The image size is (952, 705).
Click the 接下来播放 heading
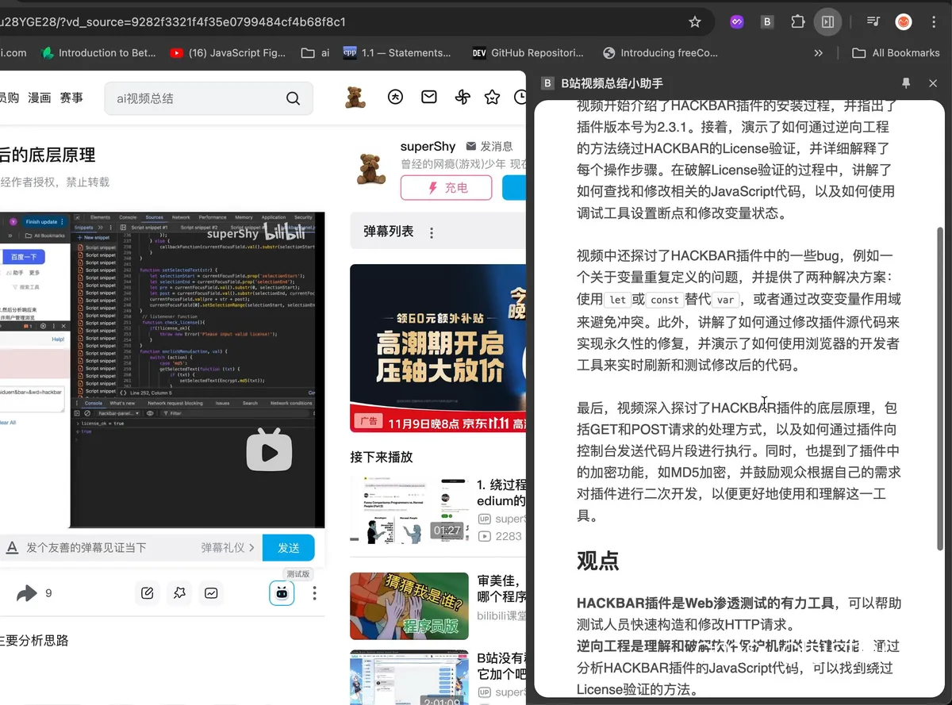point(382,457)
